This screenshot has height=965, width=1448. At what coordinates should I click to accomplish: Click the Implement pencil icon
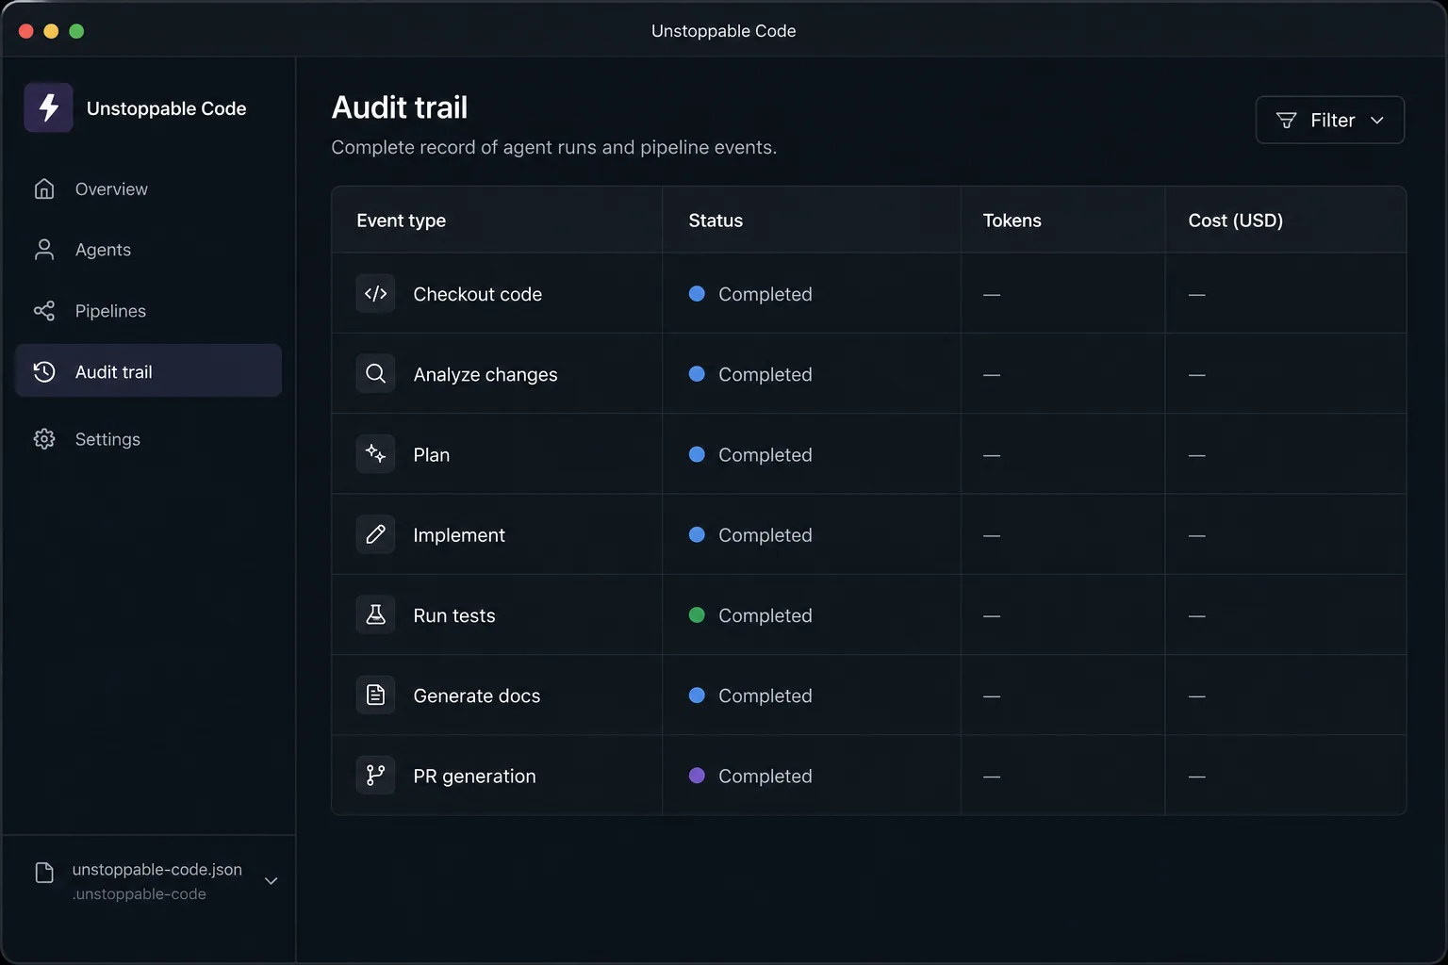tap(375, 534)
